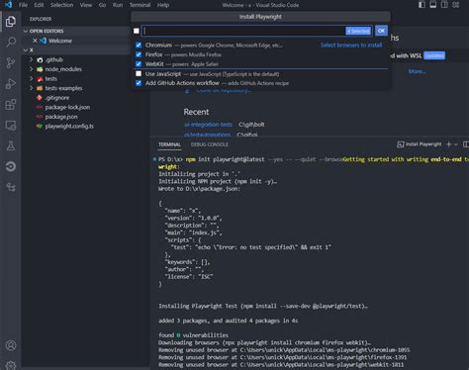
Task: Expand the tests folder
Action: tap(32, 78)
